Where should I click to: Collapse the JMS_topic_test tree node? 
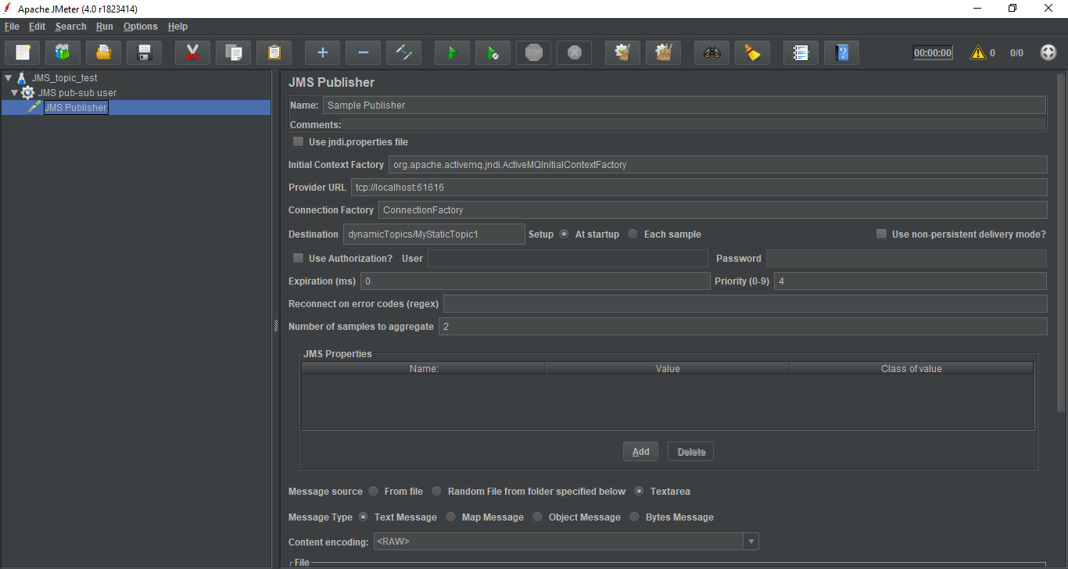pyautogui.click(x=9, y=78)
